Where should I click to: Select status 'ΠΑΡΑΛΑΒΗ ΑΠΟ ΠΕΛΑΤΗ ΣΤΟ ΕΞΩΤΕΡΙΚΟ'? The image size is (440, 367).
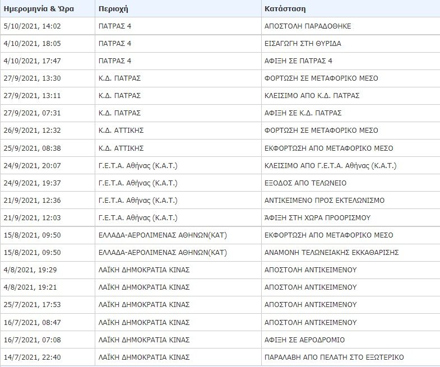[334, 357]
